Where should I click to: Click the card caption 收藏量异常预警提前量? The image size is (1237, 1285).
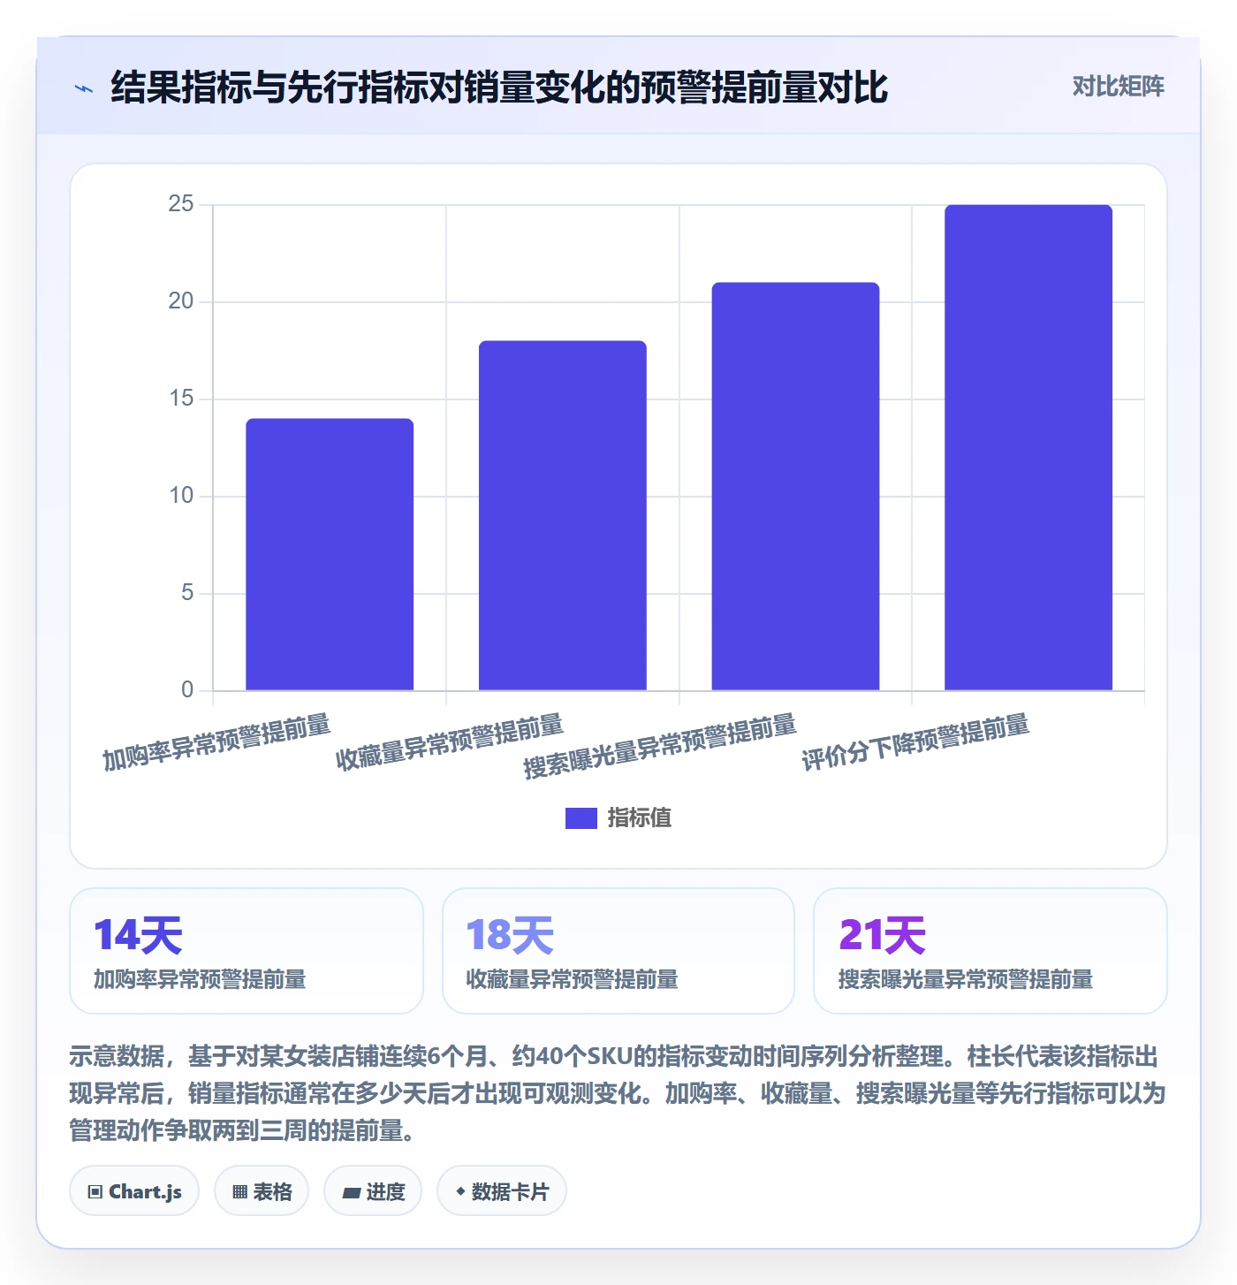click(x=572, y=979)
